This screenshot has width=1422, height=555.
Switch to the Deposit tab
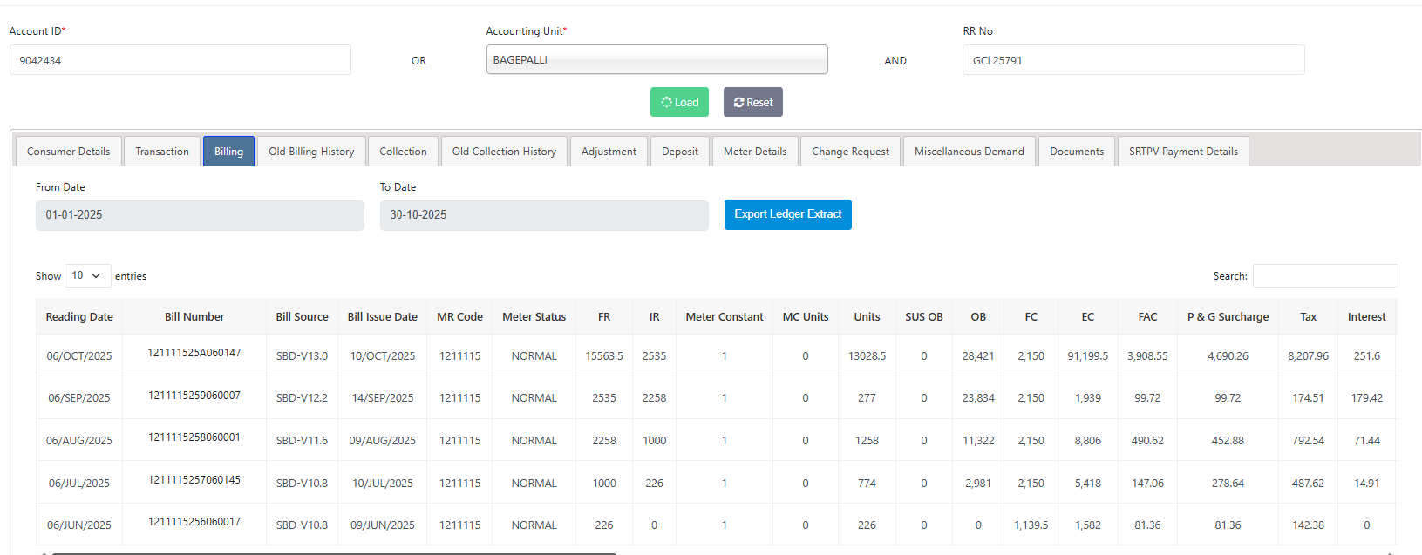(x=680, y=152)
